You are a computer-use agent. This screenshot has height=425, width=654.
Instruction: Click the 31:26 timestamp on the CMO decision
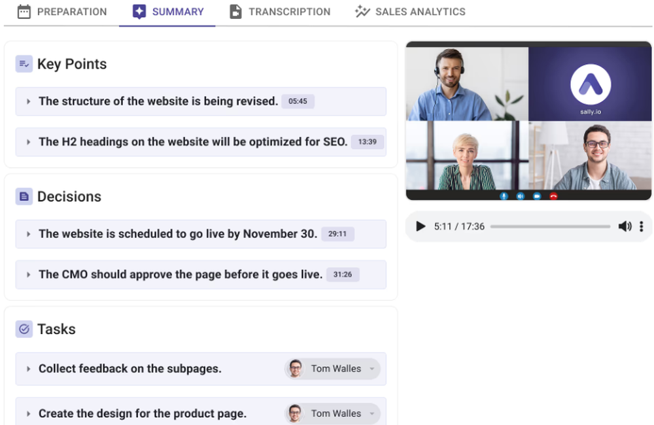pyautogui.click(x=343, y=275)
